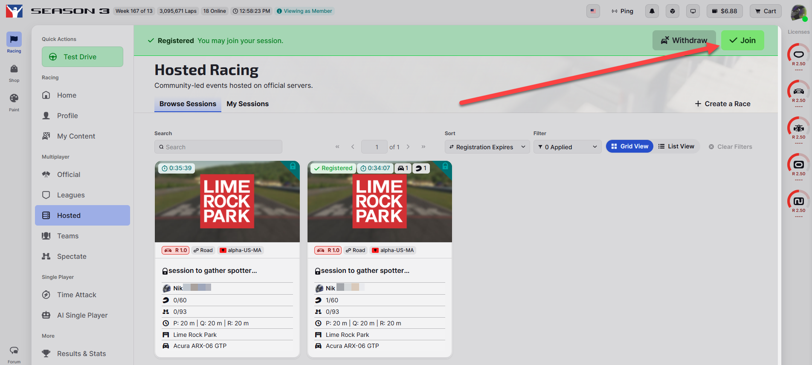Click the Ping button
This screenshot has height=365, width=812.
coord(623,11)
